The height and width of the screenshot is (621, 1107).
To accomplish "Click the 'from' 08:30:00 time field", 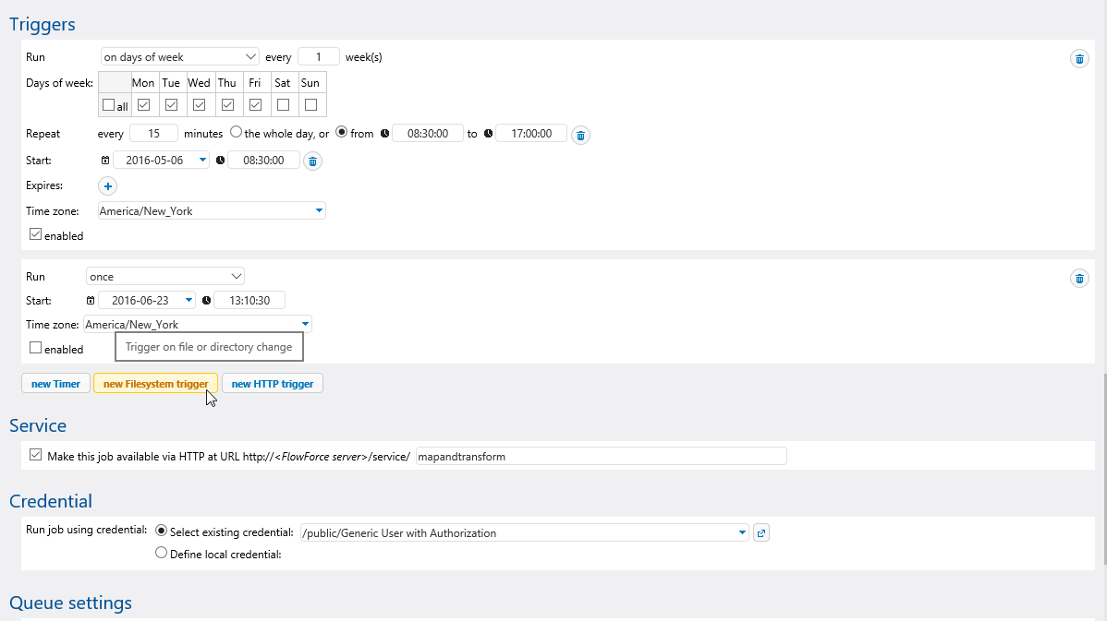I will point(428,133).
